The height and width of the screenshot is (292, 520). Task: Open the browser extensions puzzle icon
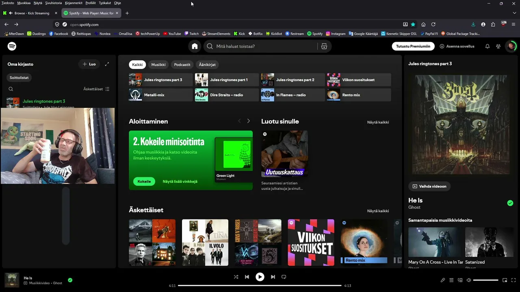(x=493, y=24)
